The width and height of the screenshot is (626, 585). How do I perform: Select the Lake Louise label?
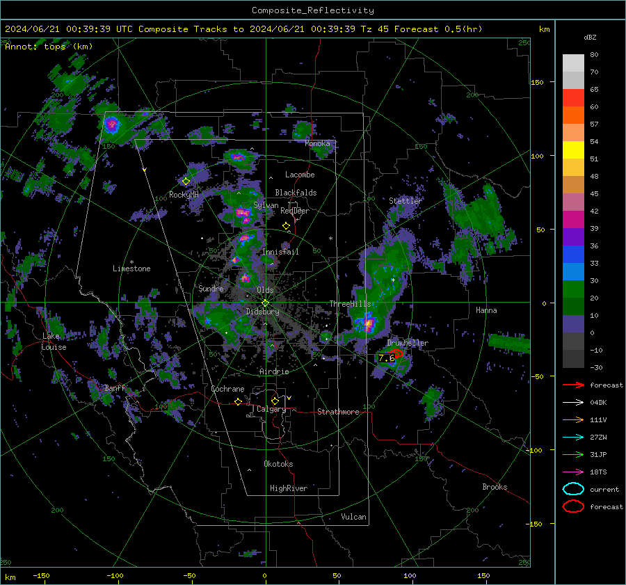pos(54,342)
